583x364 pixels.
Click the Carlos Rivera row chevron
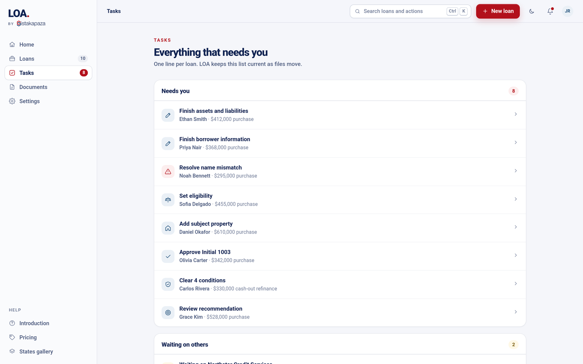coord(516,284)
